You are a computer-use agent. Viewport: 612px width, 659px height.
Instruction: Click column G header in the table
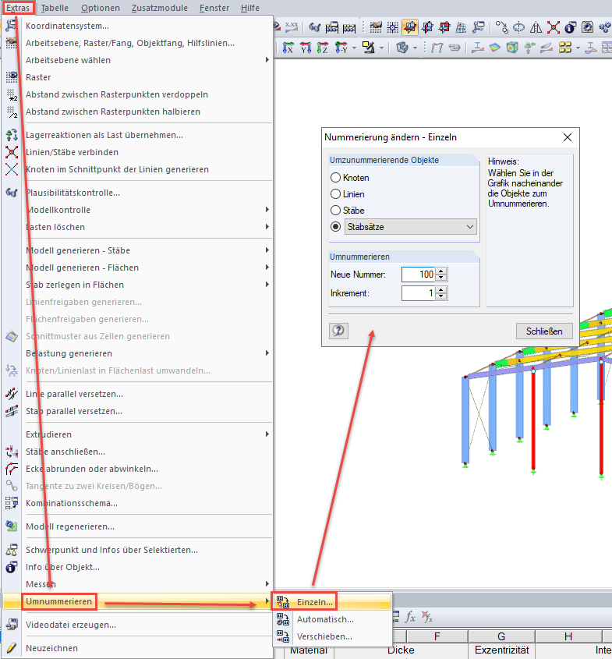501,636
